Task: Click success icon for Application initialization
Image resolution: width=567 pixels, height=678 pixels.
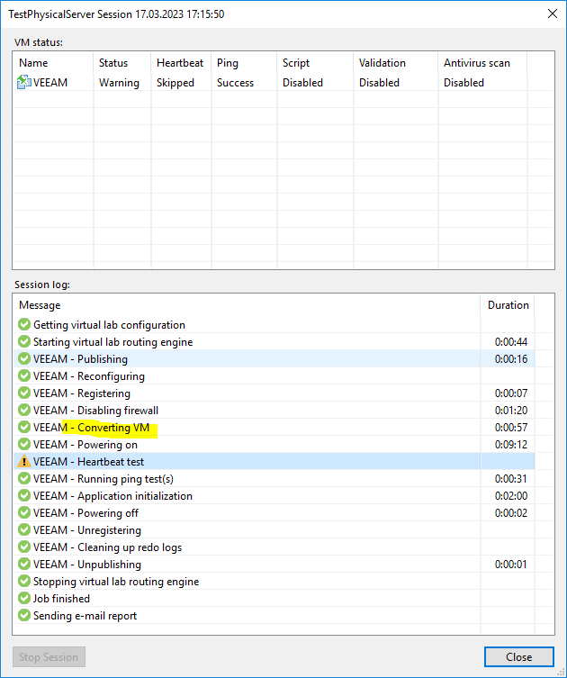Action: point(24,495)
